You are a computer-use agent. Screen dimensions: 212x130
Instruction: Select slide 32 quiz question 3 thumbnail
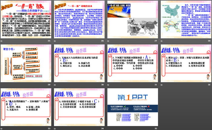click(186, 63)
